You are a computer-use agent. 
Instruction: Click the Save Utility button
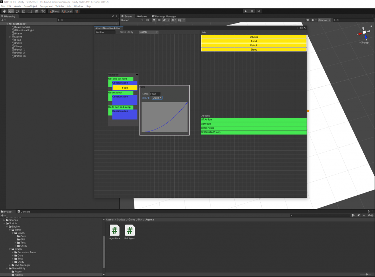(x=127, y=32)
